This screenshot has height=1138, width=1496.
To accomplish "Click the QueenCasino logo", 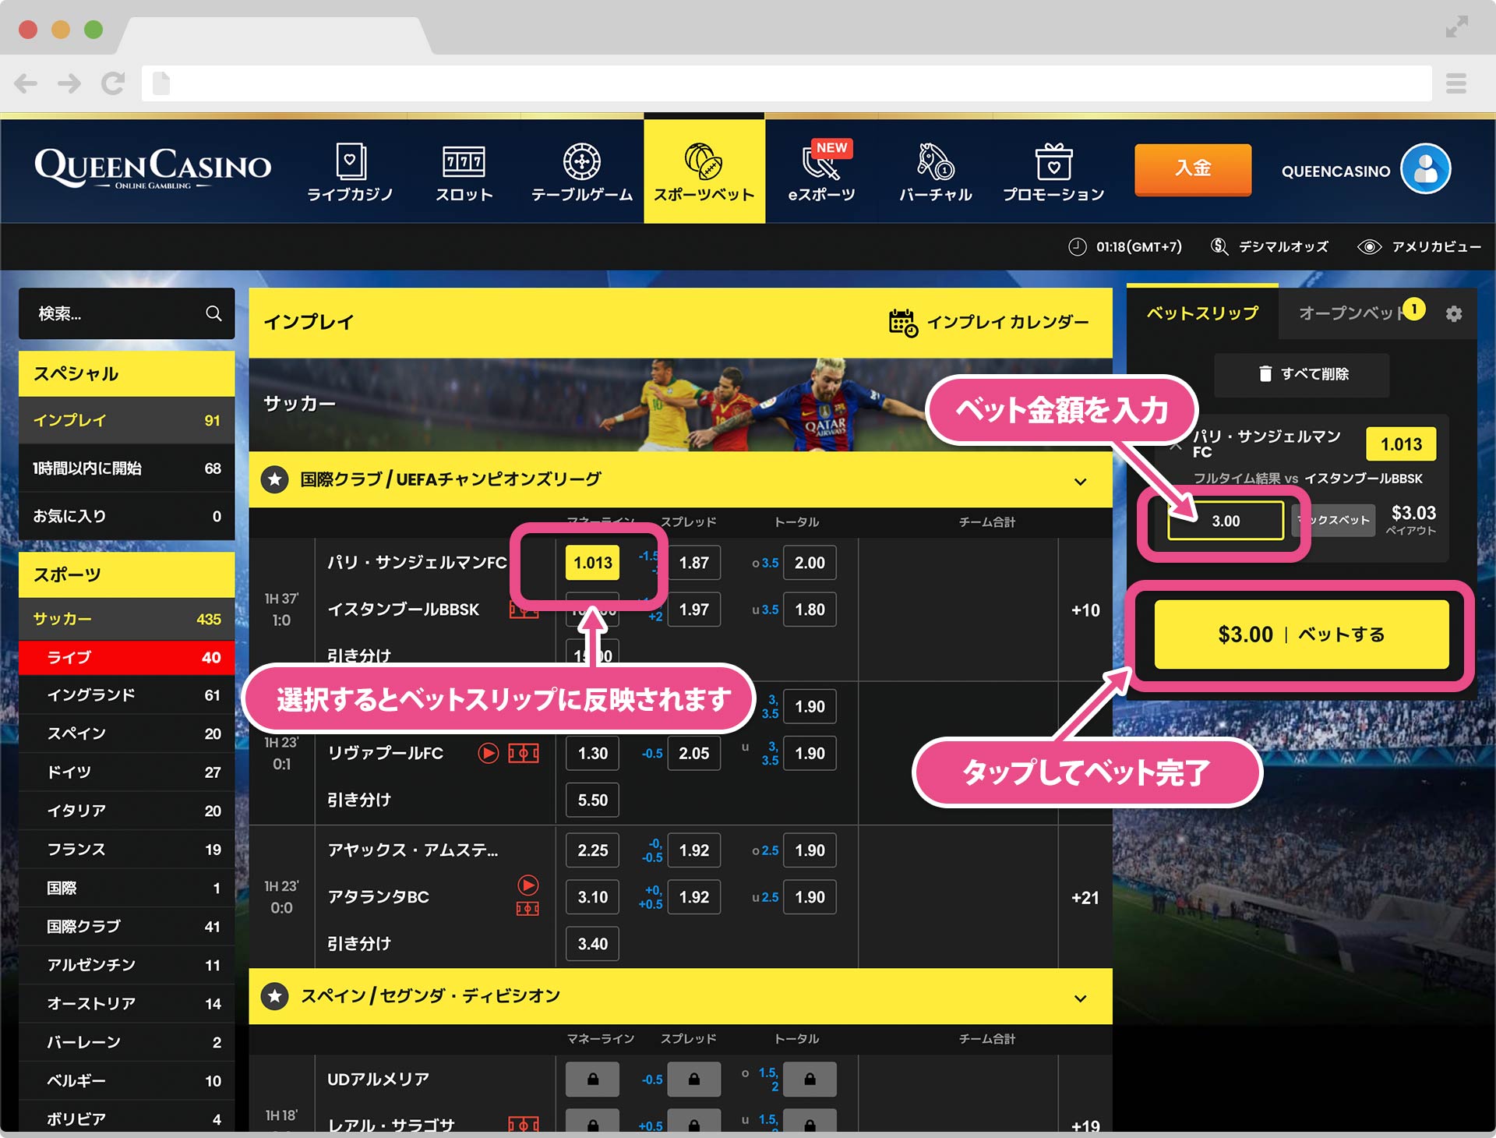I will pyautogui.click(x=153, y=168).
